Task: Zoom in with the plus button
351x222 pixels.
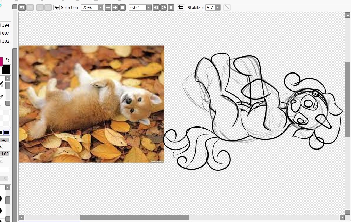Action: click(115, 7)
